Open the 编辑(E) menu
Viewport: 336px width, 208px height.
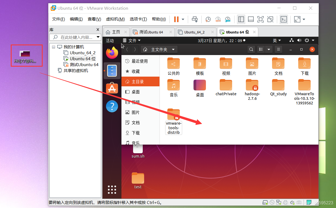click(76, 19)
